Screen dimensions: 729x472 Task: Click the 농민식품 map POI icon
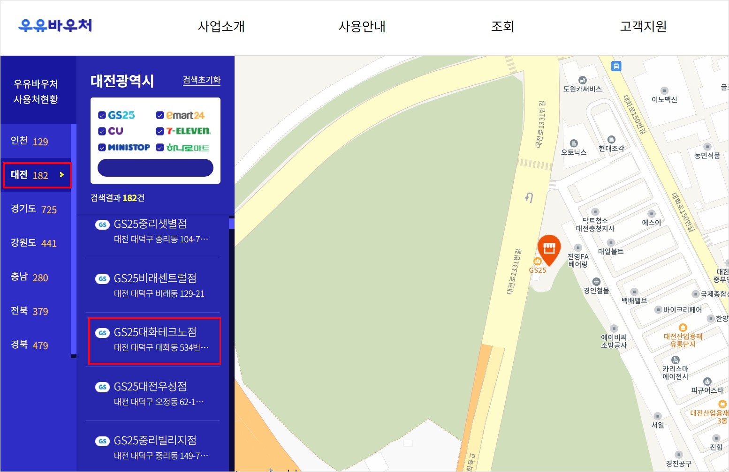coord(707,147)
